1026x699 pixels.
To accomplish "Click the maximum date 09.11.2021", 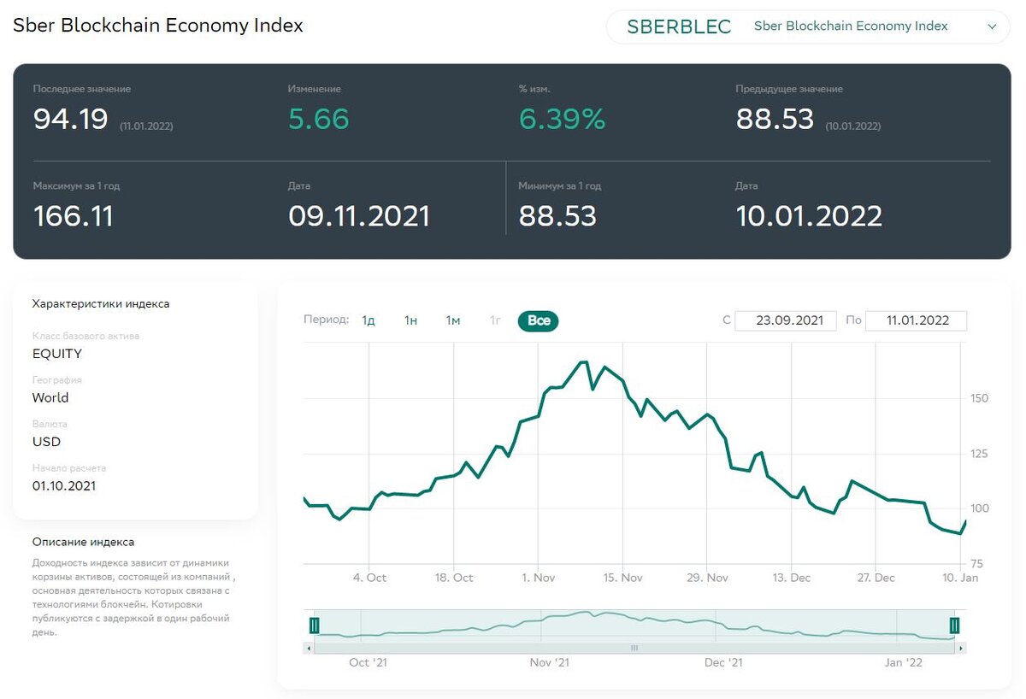I will (x=359, y=215).
